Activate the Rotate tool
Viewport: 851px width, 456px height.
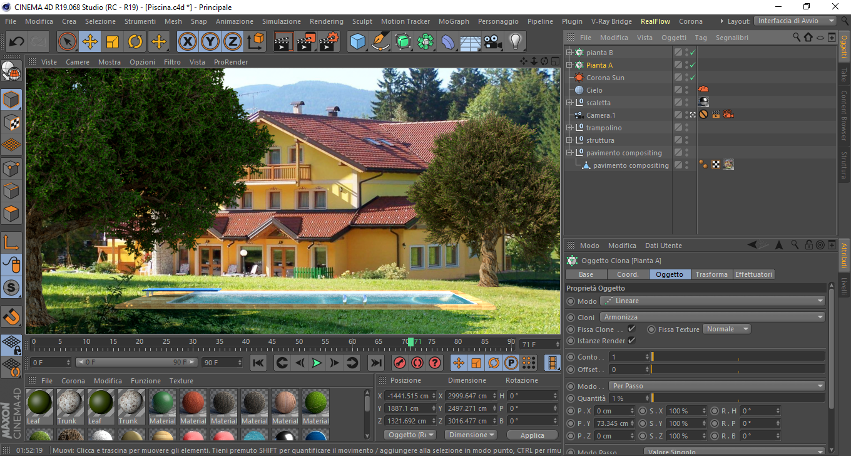(135, 42)
